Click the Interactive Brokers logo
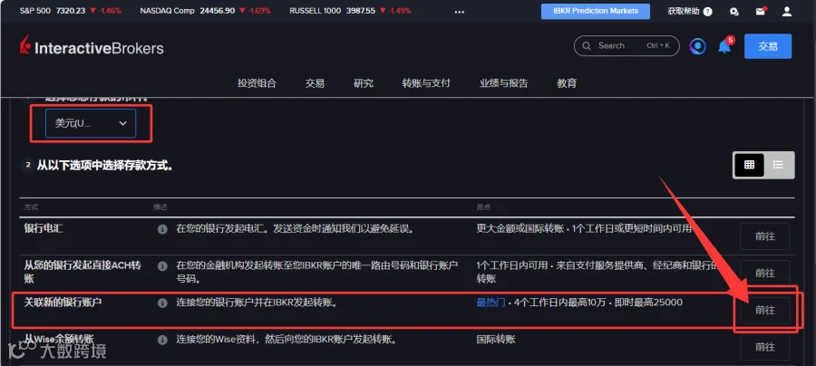The height and width of the screenshot is (366, 816). pyautogui.click(x=92, y=47)
